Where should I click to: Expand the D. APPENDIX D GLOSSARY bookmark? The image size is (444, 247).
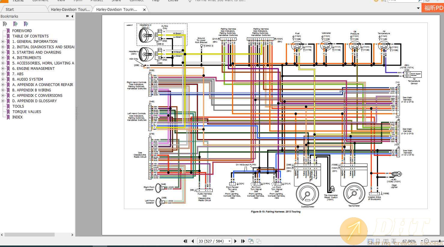pos(3,101)
